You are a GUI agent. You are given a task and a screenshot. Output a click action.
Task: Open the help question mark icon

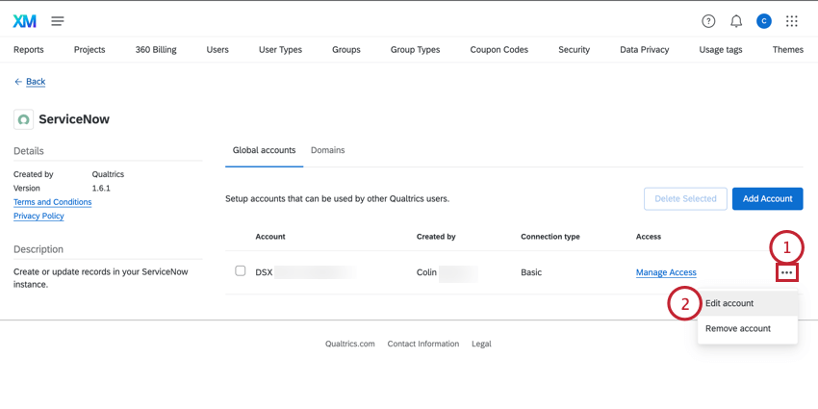pos(708,21)
